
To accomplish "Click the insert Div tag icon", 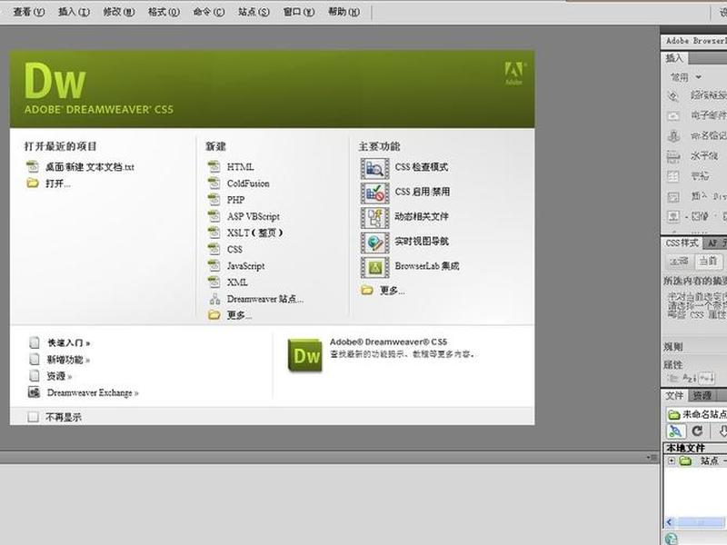I will pyautogui.click(x=673, y=196).
